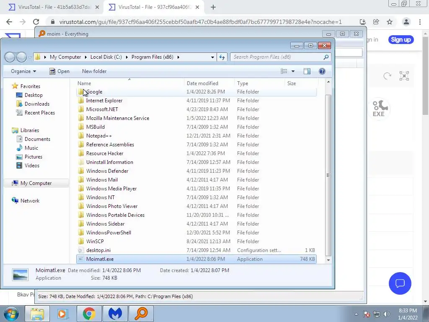Click the New folder button

[94, 71]
